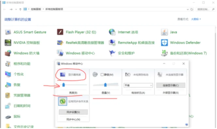Open NVIDIA 控制面板 icon
217x129 pixels.
(x=8, y=43)
